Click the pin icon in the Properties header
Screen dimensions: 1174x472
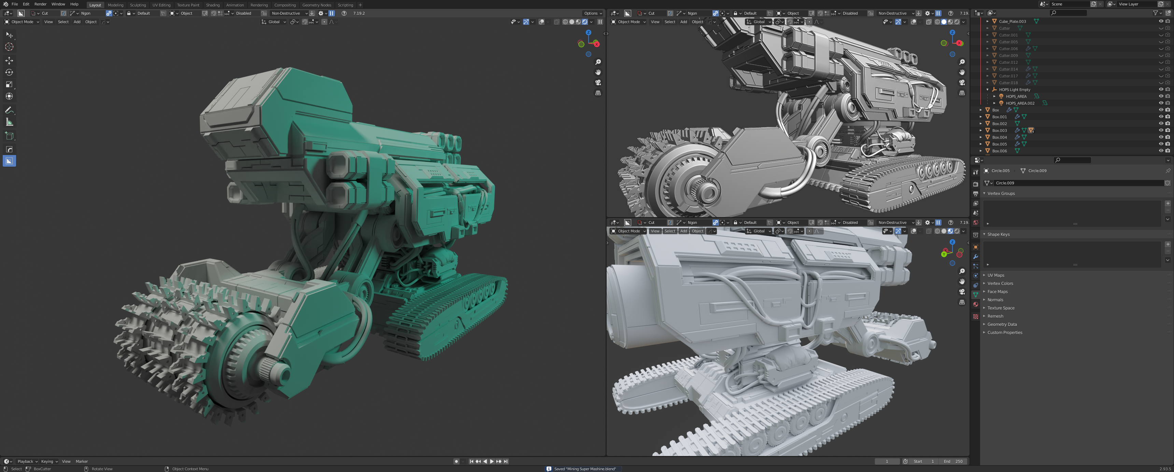pos(1168,171)
